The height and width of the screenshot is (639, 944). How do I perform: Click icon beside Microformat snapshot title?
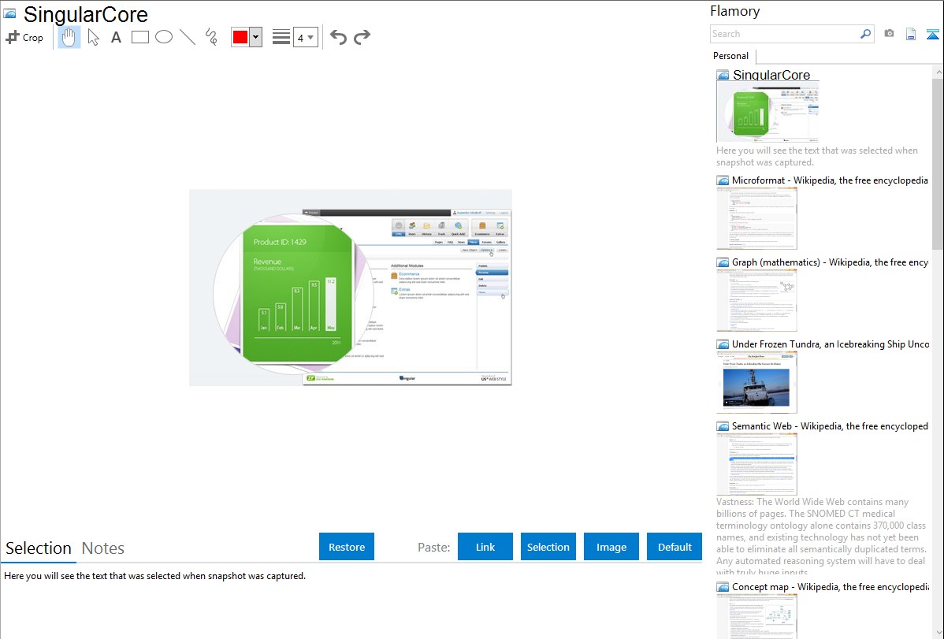click(723, 180)
